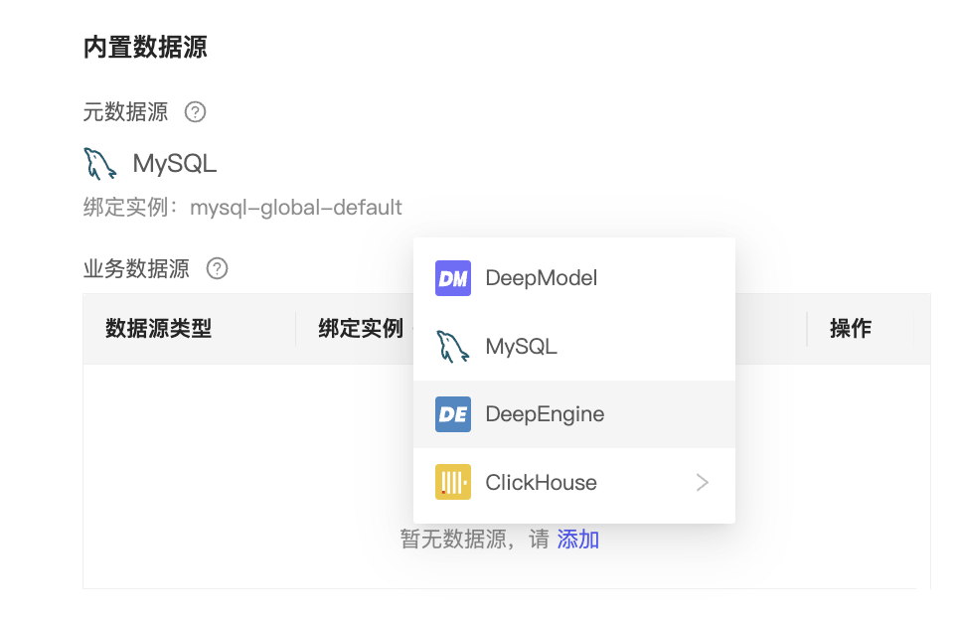Choose ClickHouse from the data source menu

(574, 482)
